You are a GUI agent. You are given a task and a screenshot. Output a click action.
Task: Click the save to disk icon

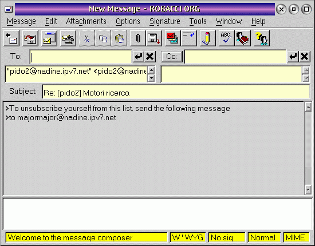(153, 38)
